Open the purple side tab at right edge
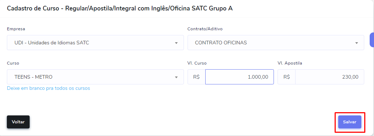374x136 pixels. coord(372,40)
